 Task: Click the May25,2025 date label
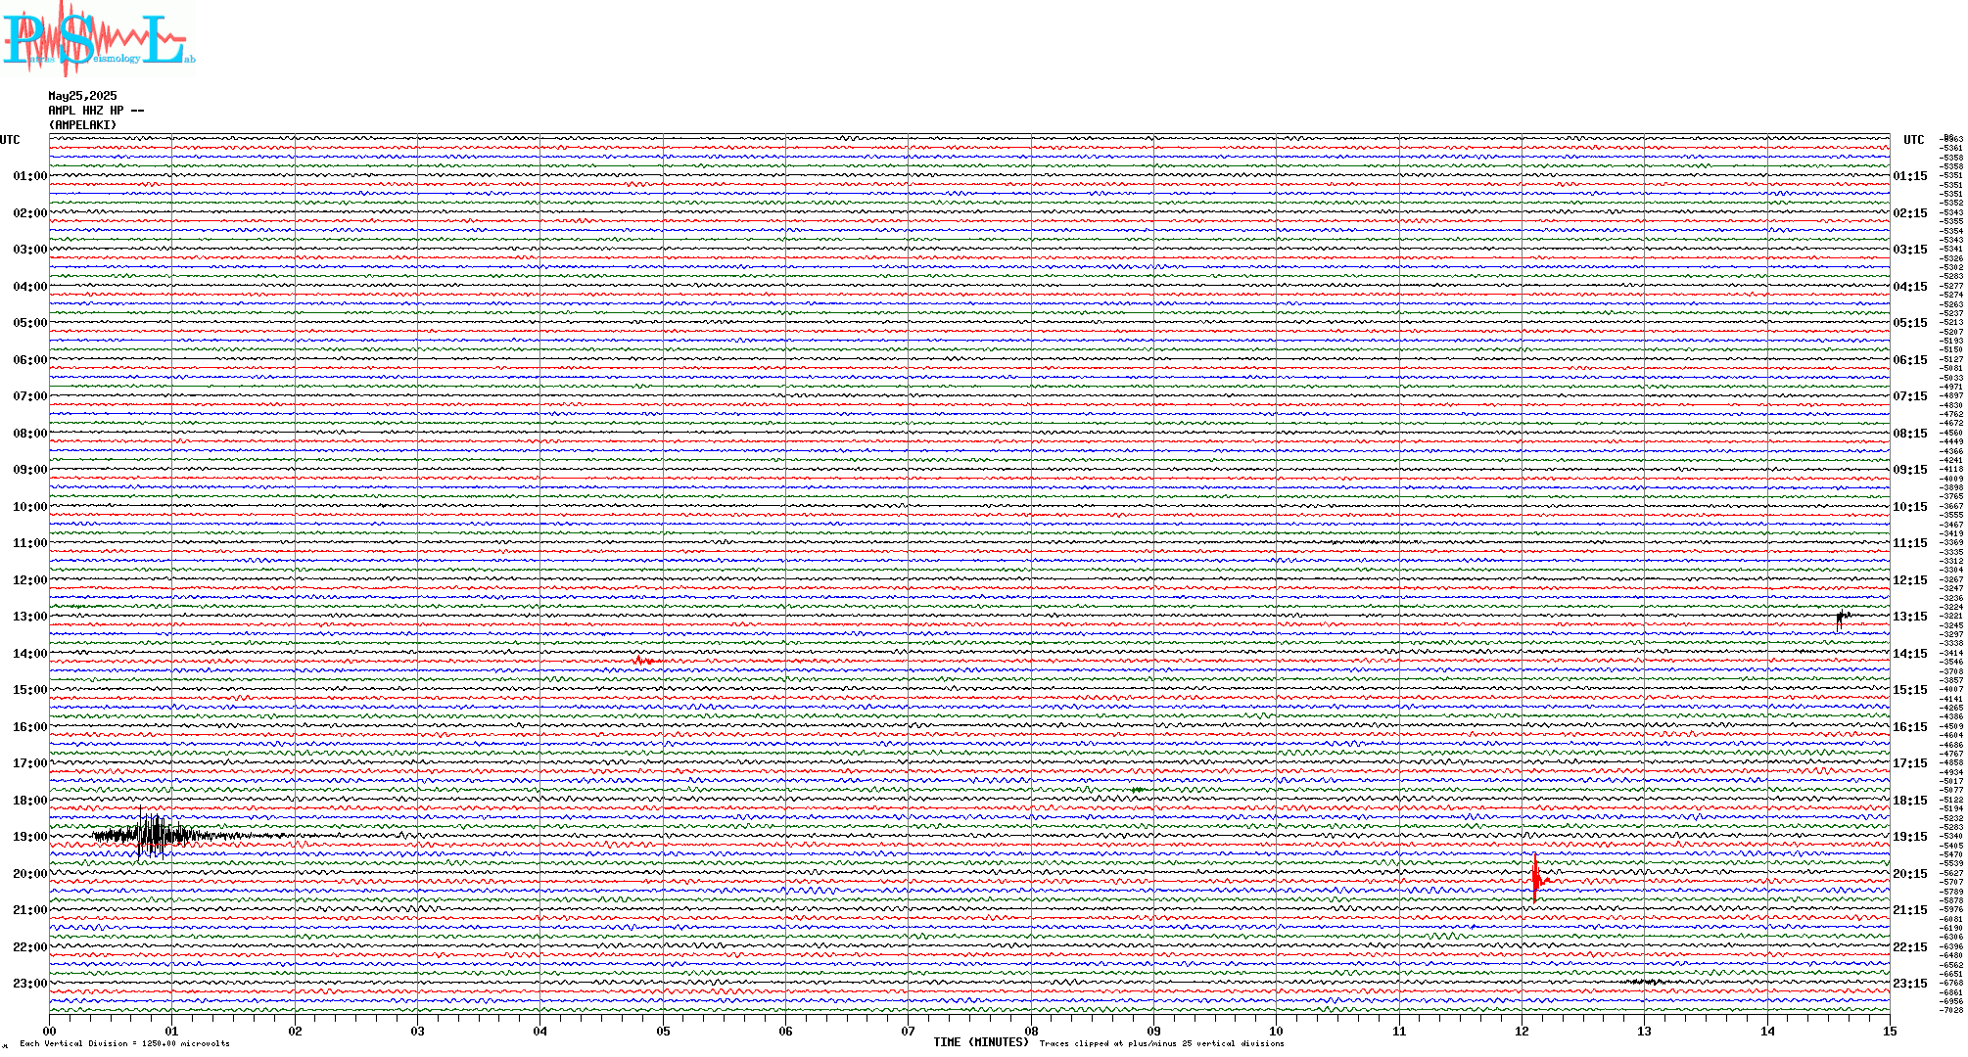(82, 96)
